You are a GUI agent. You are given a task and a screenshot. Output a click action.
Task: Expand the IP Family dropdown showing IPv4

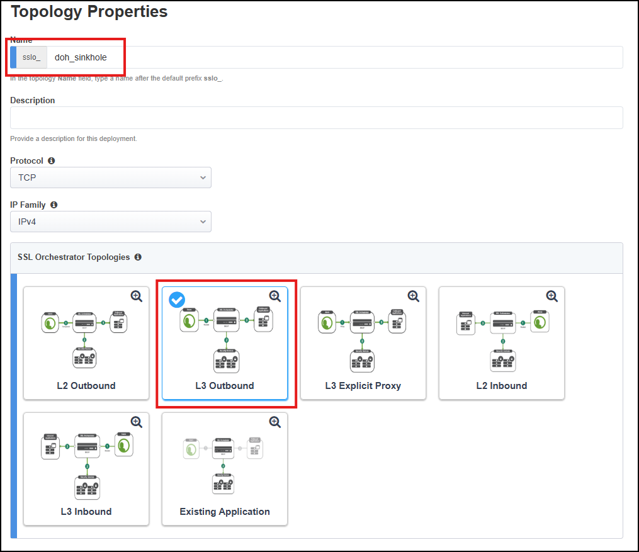pyautogui.click(x=110, y=222)
